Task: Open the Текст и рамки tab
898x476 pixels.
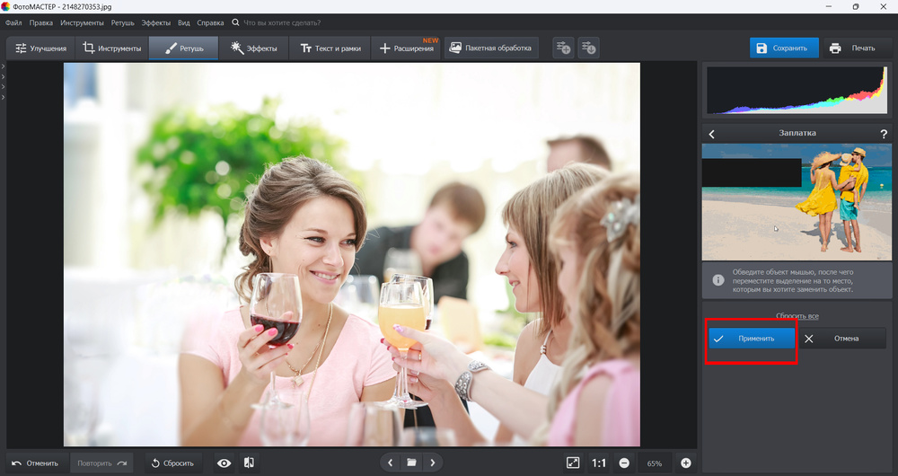Action: [x=330, y=48]
